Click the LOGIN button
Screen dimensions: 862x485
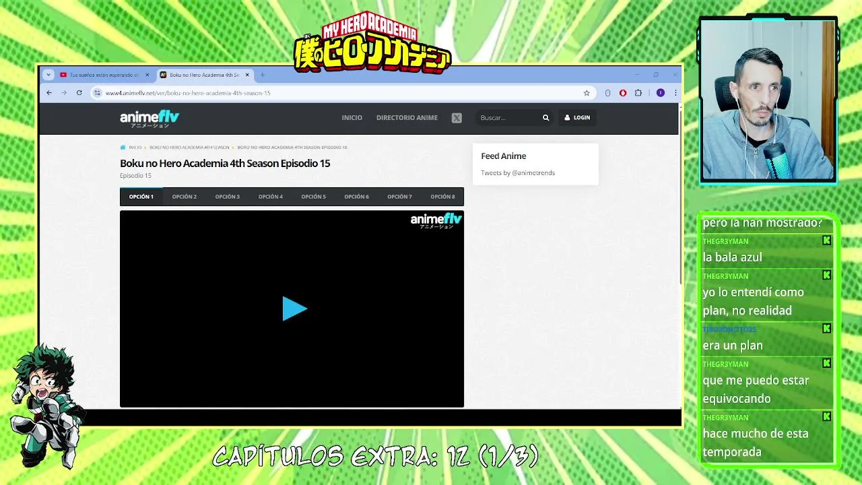point(577,118)
